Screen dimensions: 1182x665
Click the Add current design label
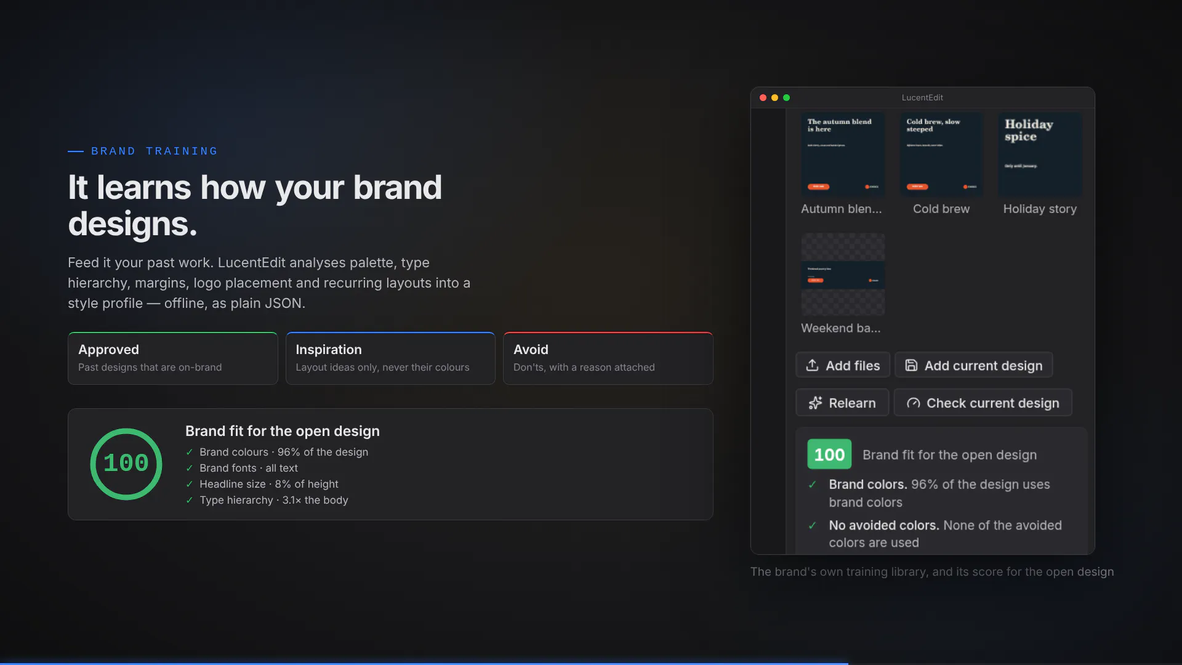point(983,366)
